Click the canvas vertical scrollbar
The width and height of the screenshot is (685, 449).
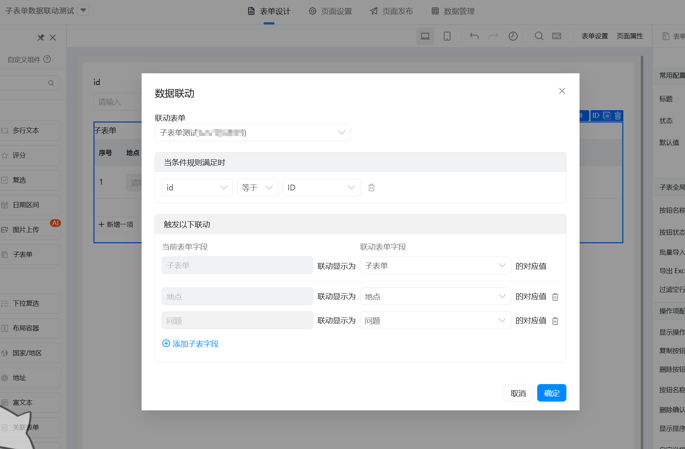[x=642, y=252]
